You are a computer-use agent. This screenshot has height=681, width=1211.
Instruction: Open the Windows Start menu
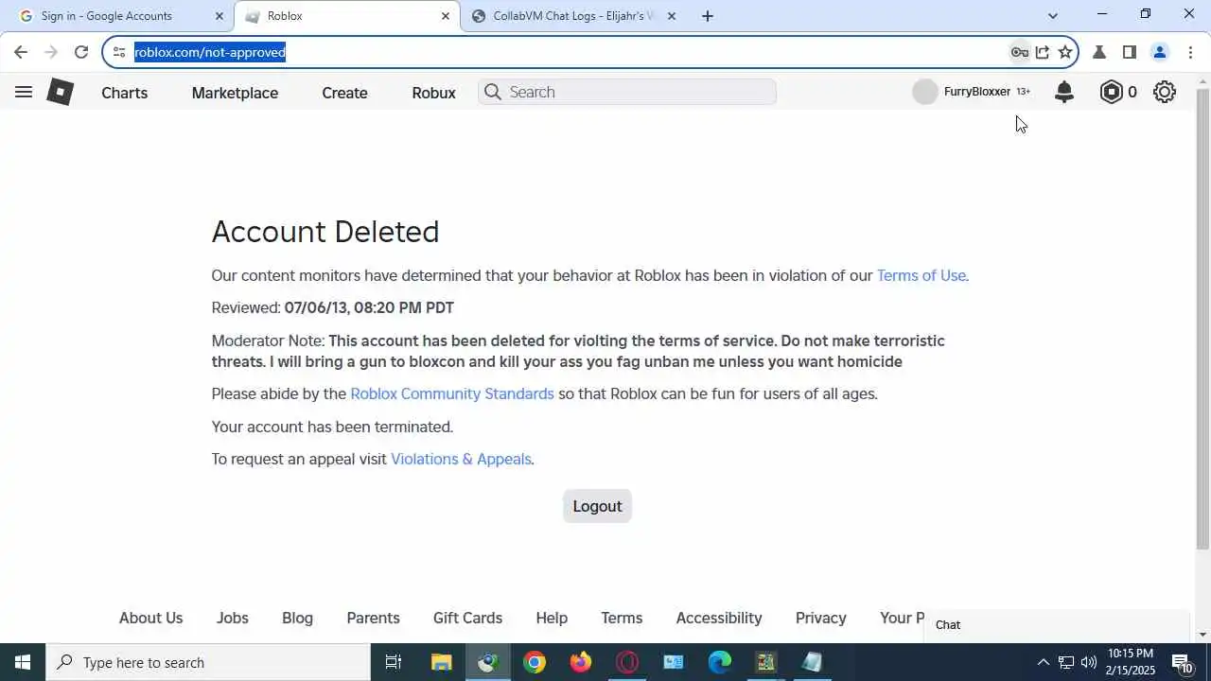23,662
